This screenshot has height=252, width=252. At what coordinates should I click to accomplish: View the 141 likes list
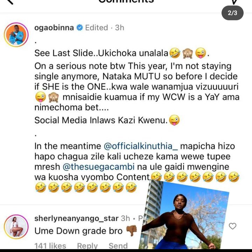(50, 246)
